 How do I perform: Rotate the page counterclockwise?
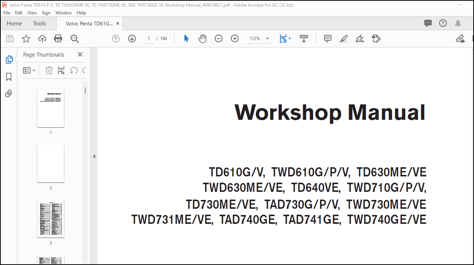click(x=74, y=70)
